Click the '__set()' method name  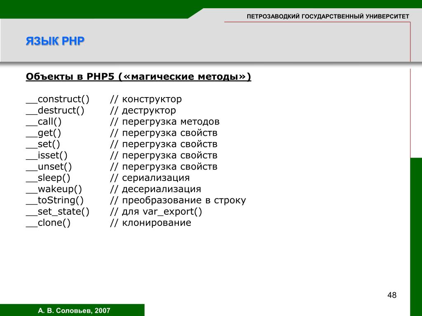click(x=43, y=144)
